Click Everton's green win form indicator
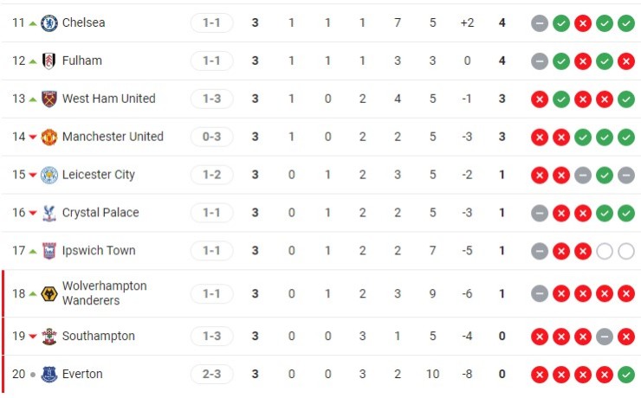641x398 pixels. click(626, 374)
